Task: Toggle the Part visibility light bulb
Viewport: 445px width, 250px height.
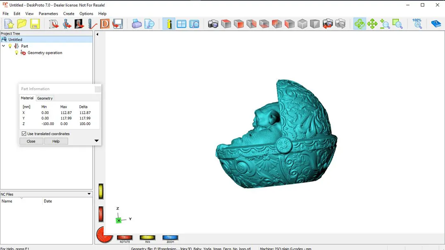Action: (x=10, y=46)
